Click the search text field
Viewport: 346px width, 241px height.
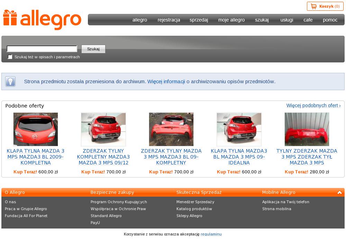pyautogui.click(x=42, y=49)
